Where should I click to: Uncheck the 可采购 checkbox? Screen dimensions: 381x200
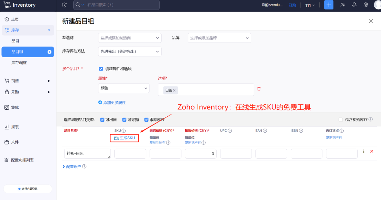coord(124,120)
